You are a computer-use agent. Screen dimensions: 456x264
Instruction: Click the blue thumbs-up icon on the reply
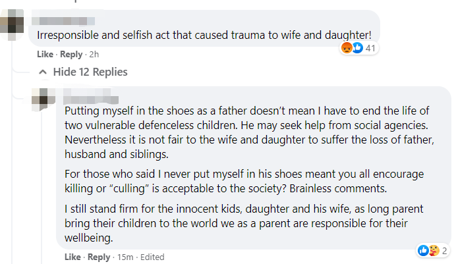[x=424, y=250]
